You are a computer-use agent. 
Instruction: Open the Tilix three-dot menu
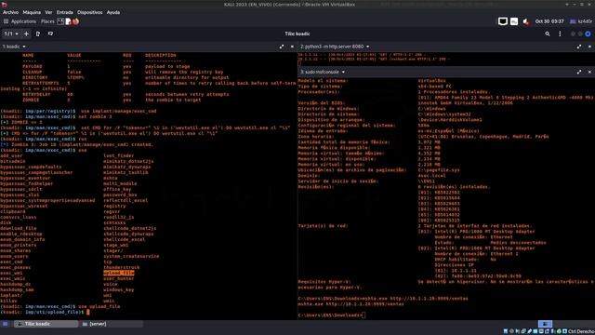[x=560, y=33]
